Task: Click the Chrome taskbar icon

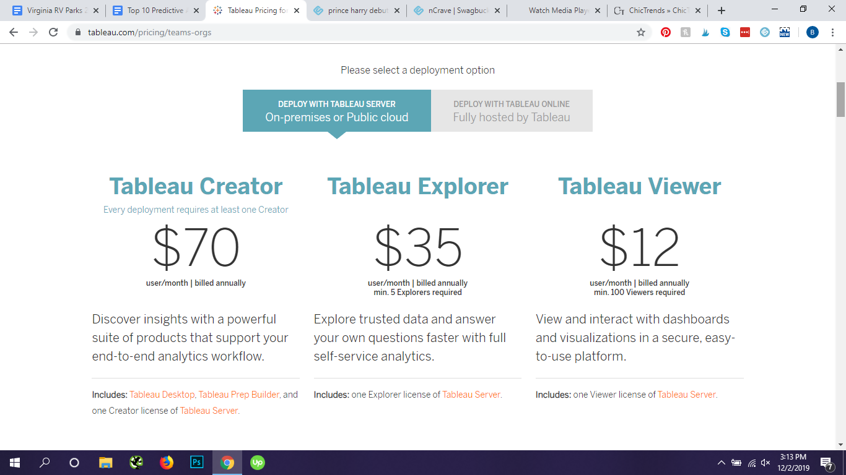Action: (227, 463)
